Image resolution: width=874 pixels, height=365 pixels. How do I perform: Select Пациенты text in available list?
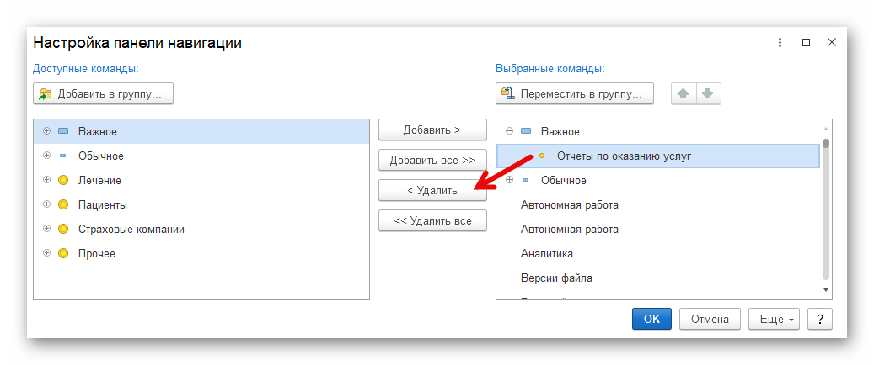tap(103, 204)
